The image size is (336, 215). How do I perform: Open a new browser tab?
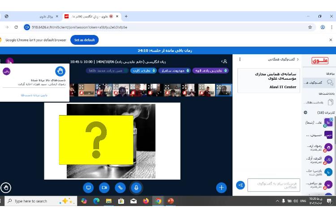click(x=126, y=16)
